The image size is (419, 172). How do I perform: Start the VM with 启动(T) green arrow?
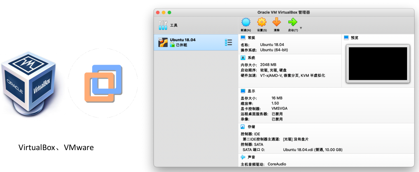point(293,22)
